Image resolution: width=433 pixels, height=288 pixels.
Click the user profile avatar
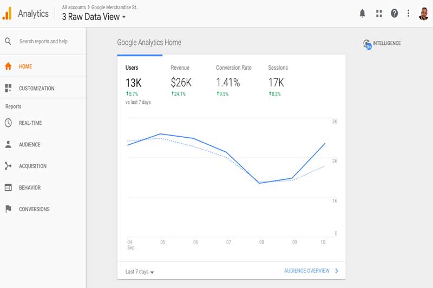tap(424, 14)
